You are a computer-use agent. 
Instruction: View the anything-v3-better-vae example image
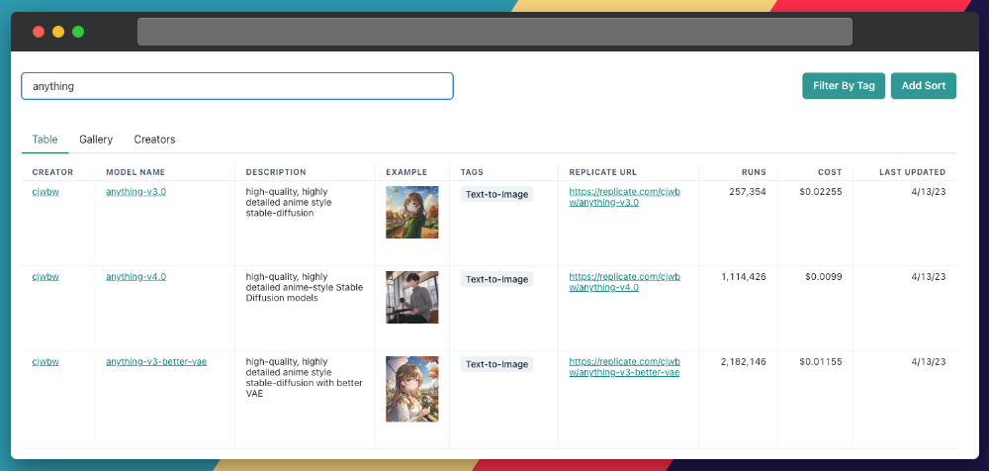coord(411,389)
